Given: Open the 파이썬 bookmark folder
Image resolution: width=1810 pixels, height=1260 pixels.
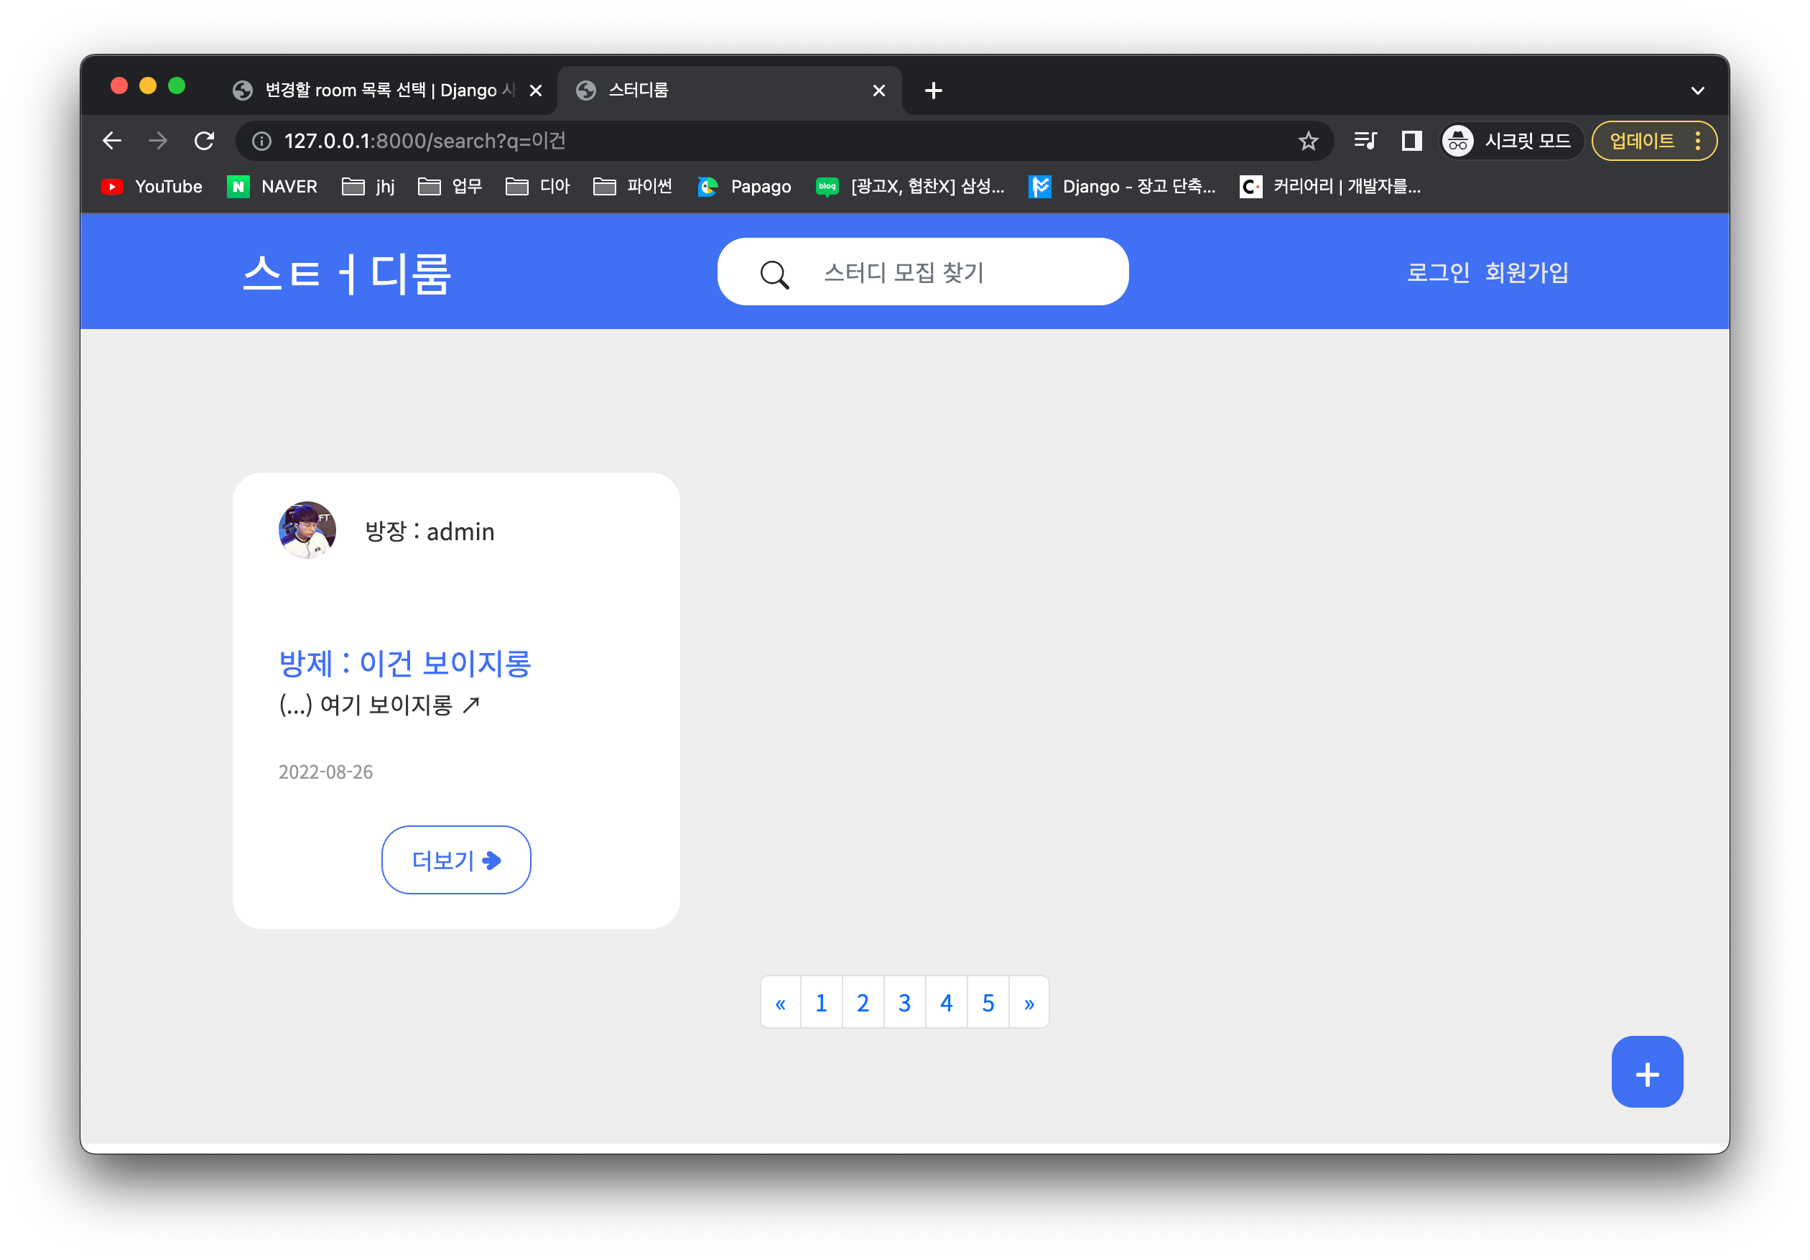Looking at the screenshot, I should click(633, 187).
